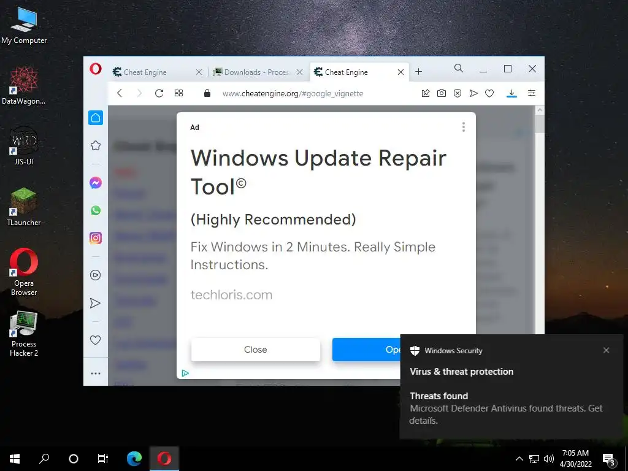
Task: Dismiss the Windows Security notification
Action: [x=606, y=350]
